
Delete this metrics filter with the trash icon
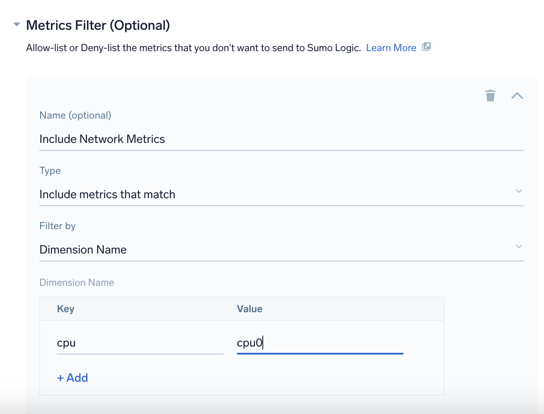pos(490,96)
